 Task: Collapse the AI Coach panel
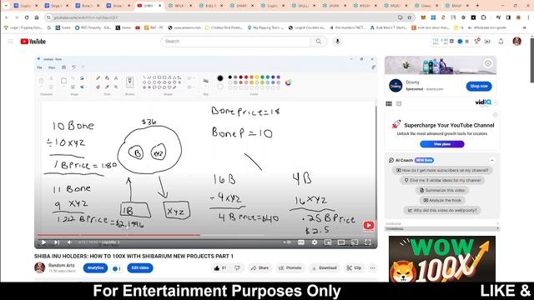492,160
